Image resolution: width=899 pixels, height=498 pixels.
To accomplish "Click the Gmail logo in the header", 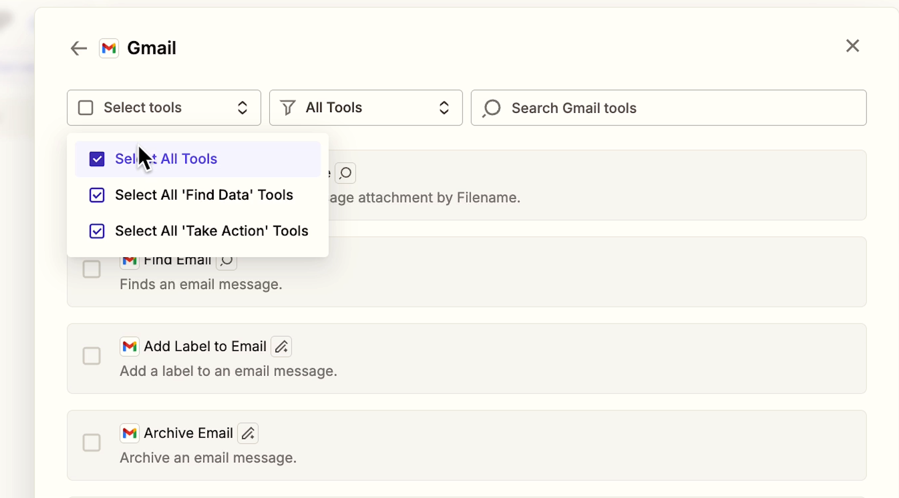I will coord(109,49).
